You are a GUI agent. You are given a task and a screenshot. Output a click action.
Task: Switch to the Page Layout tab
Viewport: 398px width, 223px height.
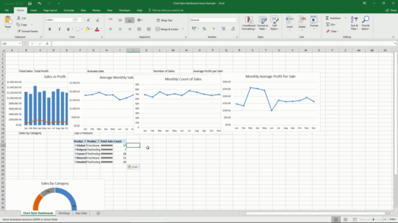tap(50, 11)
